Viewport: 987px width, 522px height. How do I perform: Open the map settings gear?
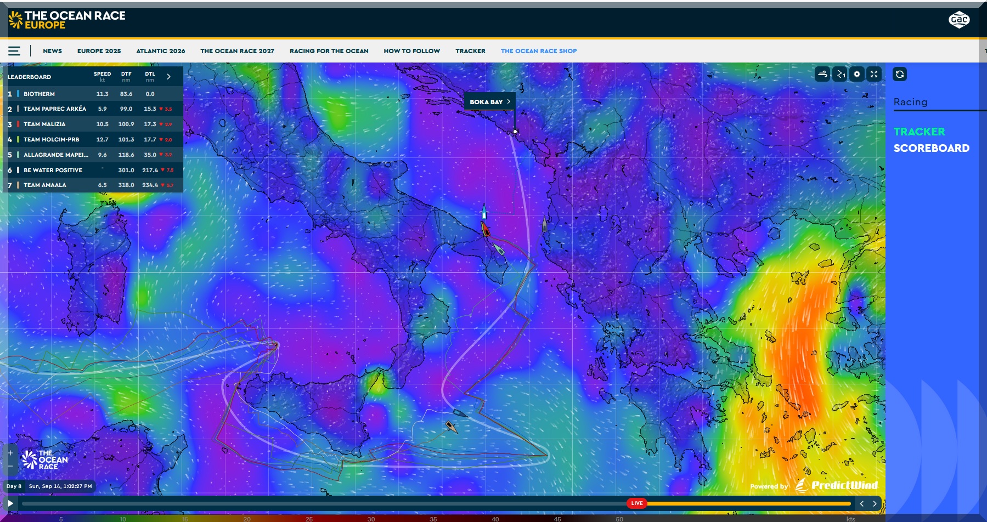click(857, 74)
